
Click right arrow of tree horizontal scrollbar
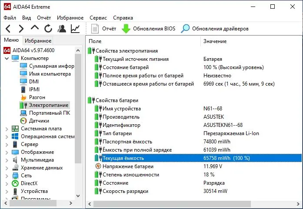[71, 203]
